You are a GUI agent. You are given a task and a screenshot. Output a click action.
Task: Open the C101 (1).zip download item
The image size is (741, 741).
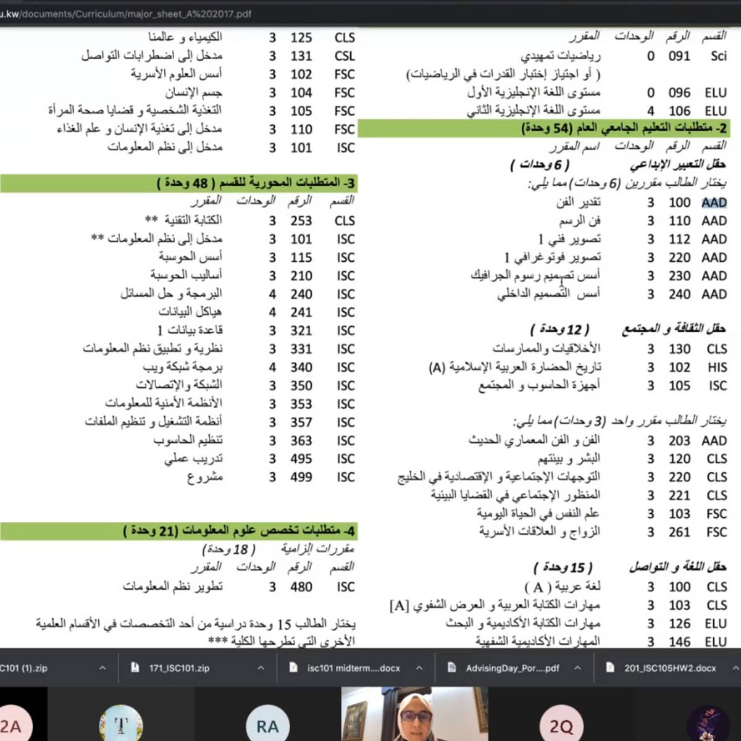click(23, 668)
